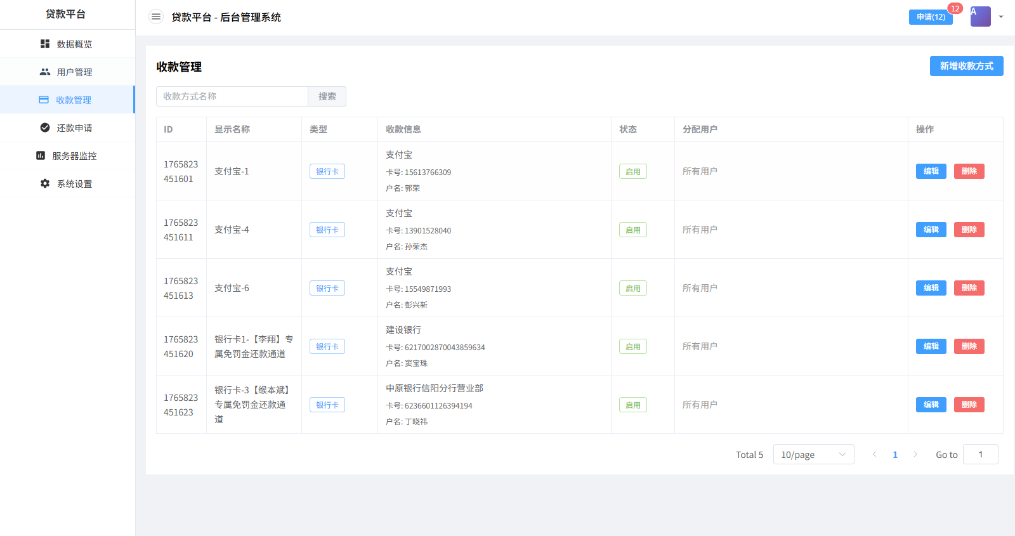The image size is (1015, 536).
Task: Click the user avatar image
Action: point(980,16)
